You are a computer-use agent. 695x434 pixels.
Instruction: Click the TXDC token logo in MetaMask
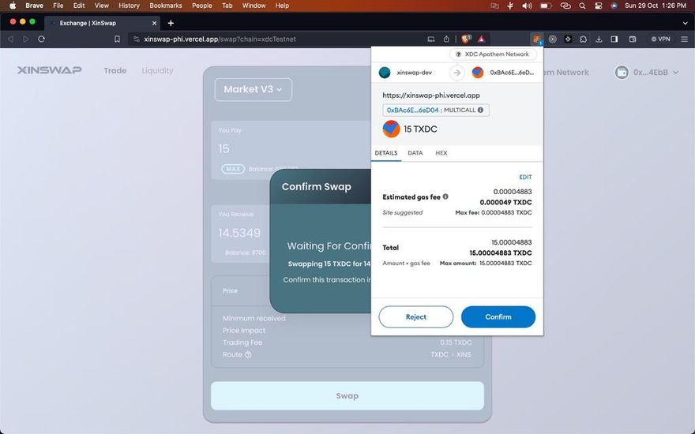tap(391, 129)
